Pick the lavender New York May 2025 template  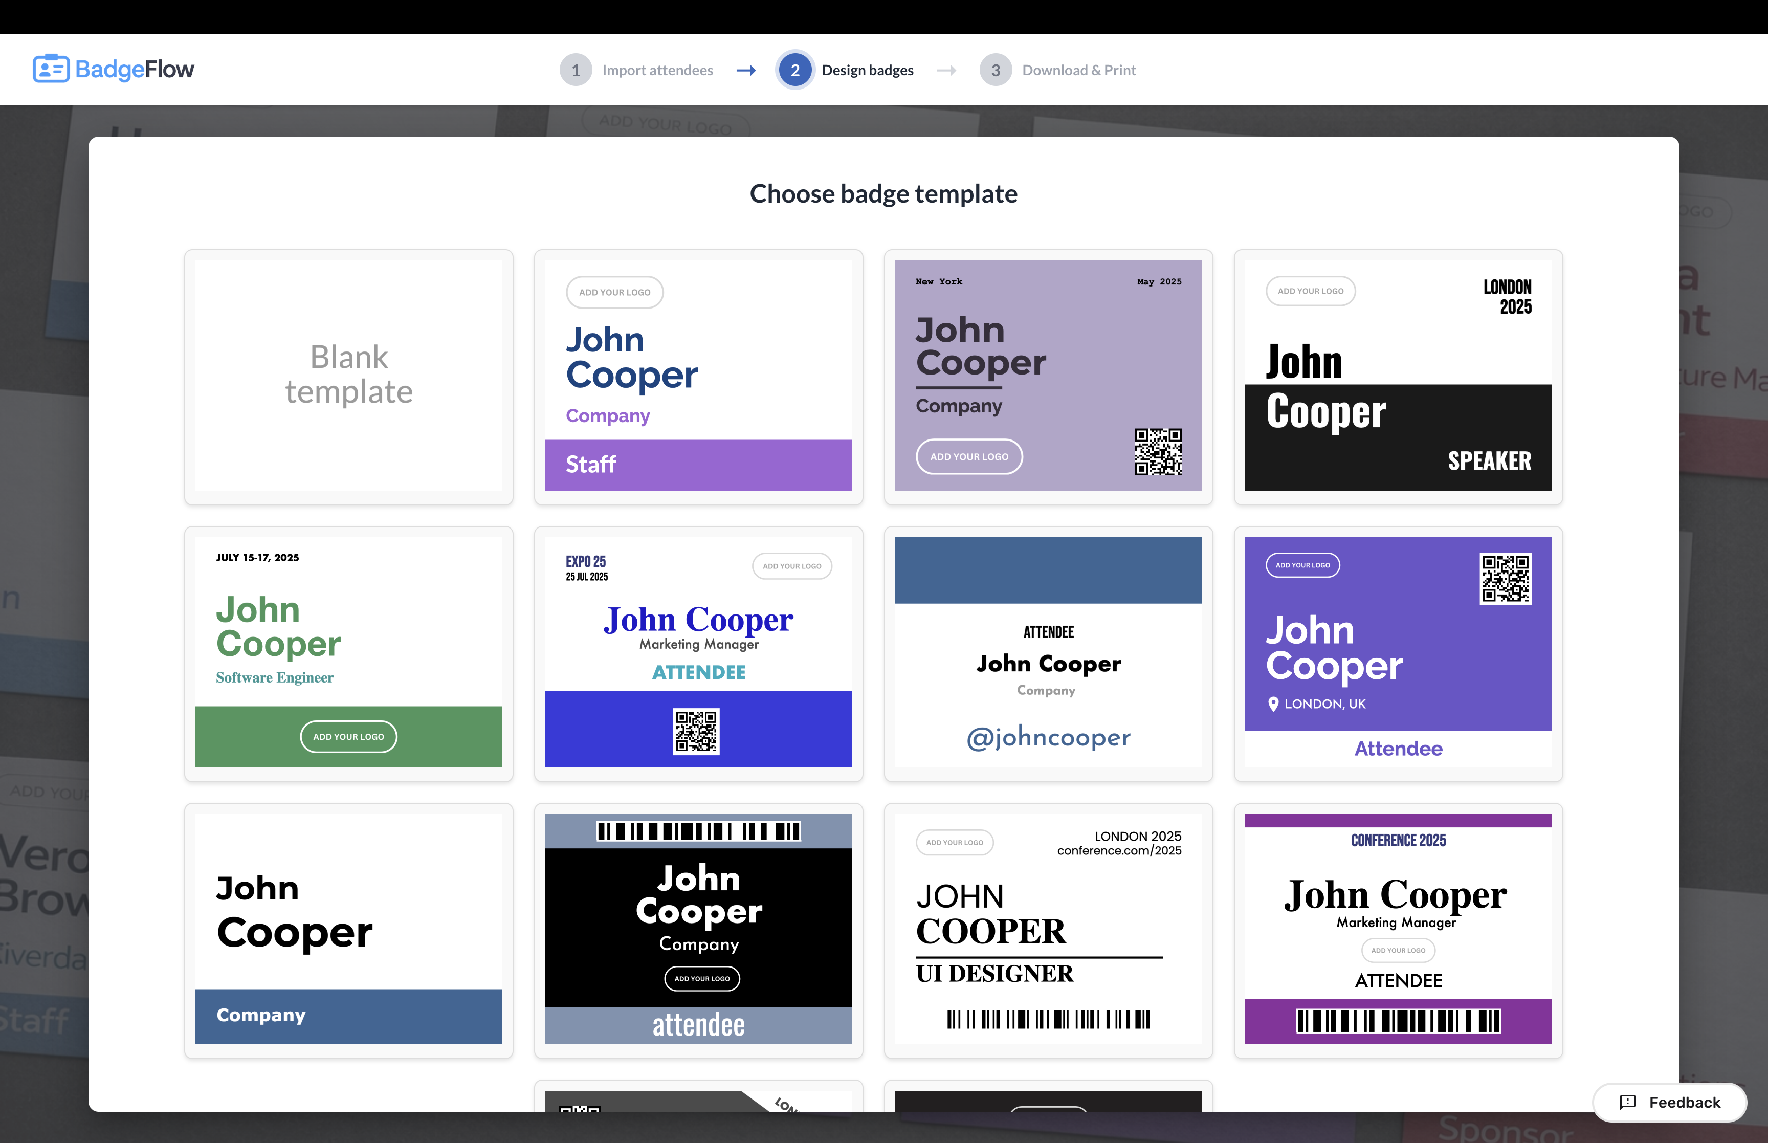(x=1048, y=376)
